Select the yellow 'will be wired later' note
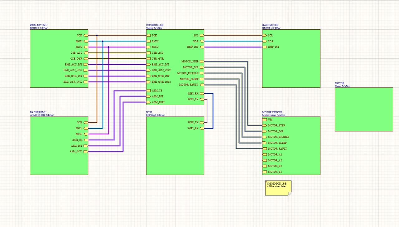 tap(278, 188)
